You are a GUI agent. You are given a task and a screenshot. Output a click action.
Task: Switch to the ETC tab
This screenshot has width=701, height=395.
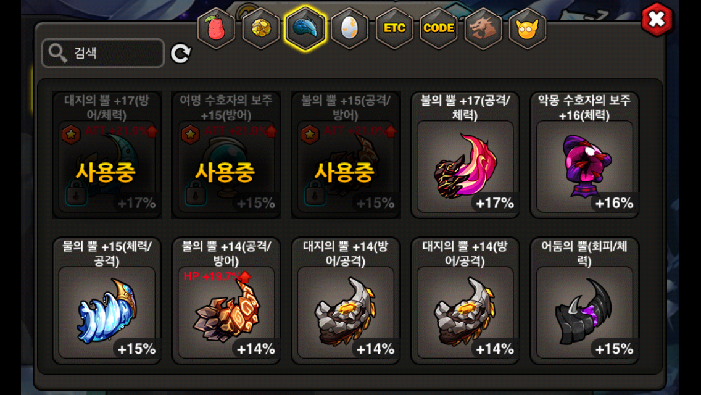pyautogui.click(x=394, y=28)
